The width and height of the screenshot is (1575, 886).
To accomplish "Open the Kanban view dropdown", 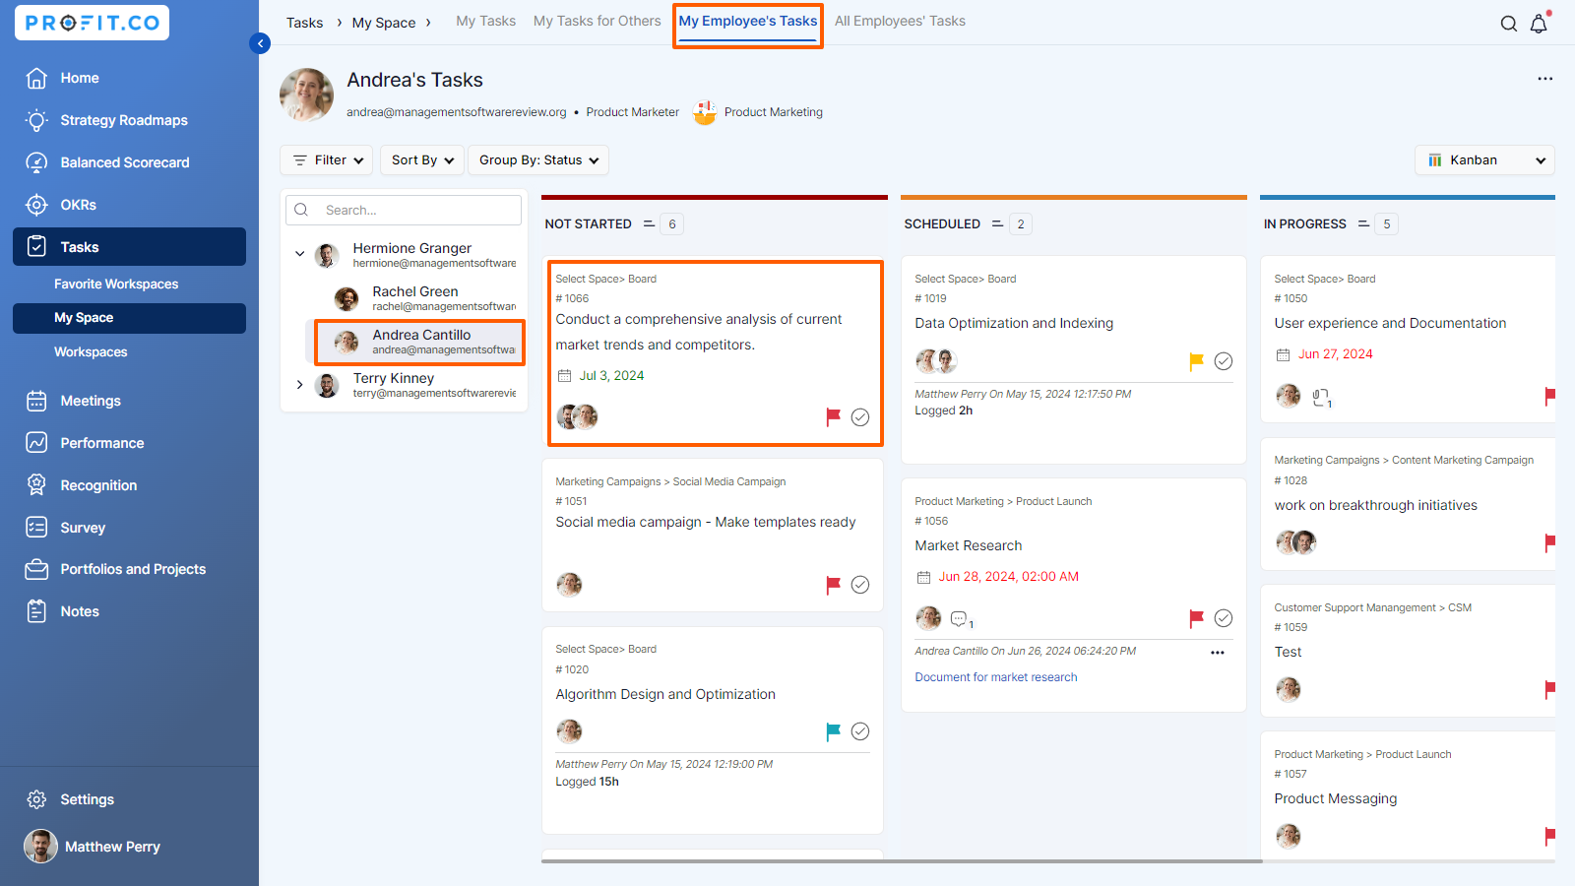I will (1484, 160).
